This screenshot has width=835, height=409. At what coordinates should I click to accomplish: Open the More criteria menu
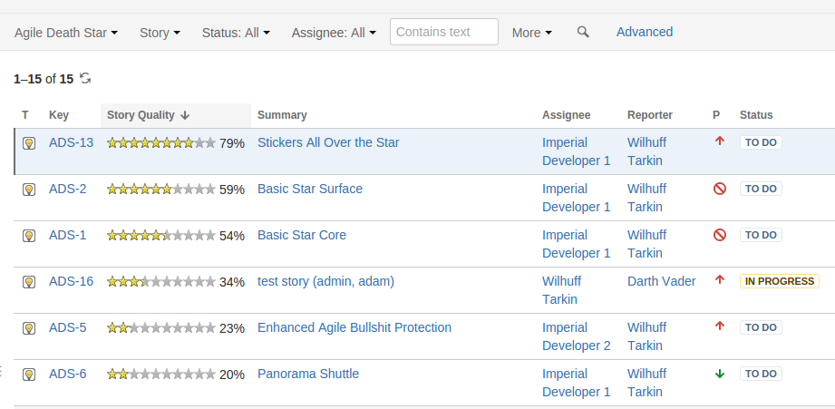pyautogui.click(x=532, y=33)
